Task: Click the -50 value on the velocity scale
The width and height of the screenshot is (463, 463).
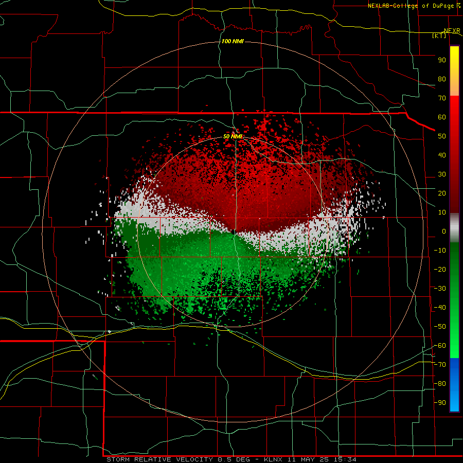Action: [440, 327]
